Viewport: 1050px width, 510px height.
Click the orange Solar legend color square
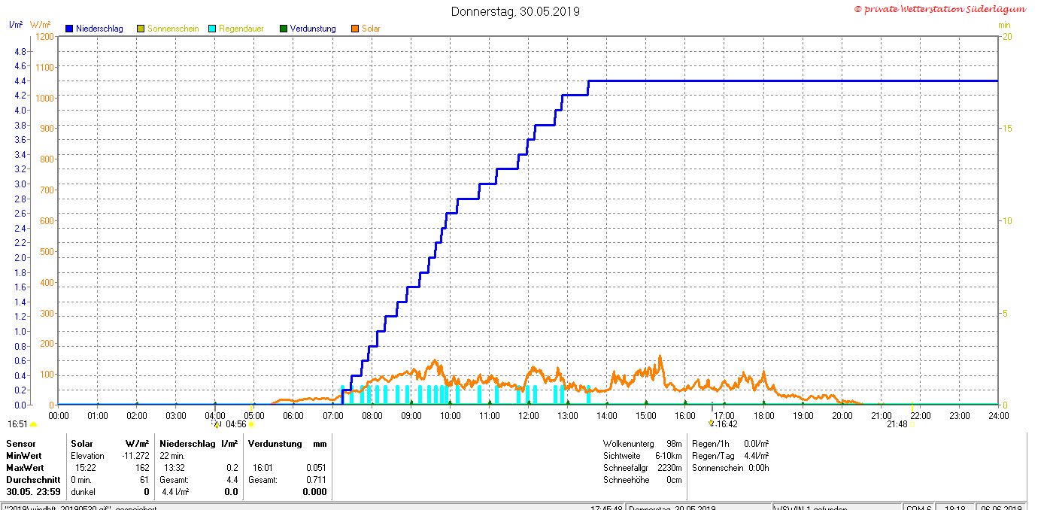pos(355,29)
